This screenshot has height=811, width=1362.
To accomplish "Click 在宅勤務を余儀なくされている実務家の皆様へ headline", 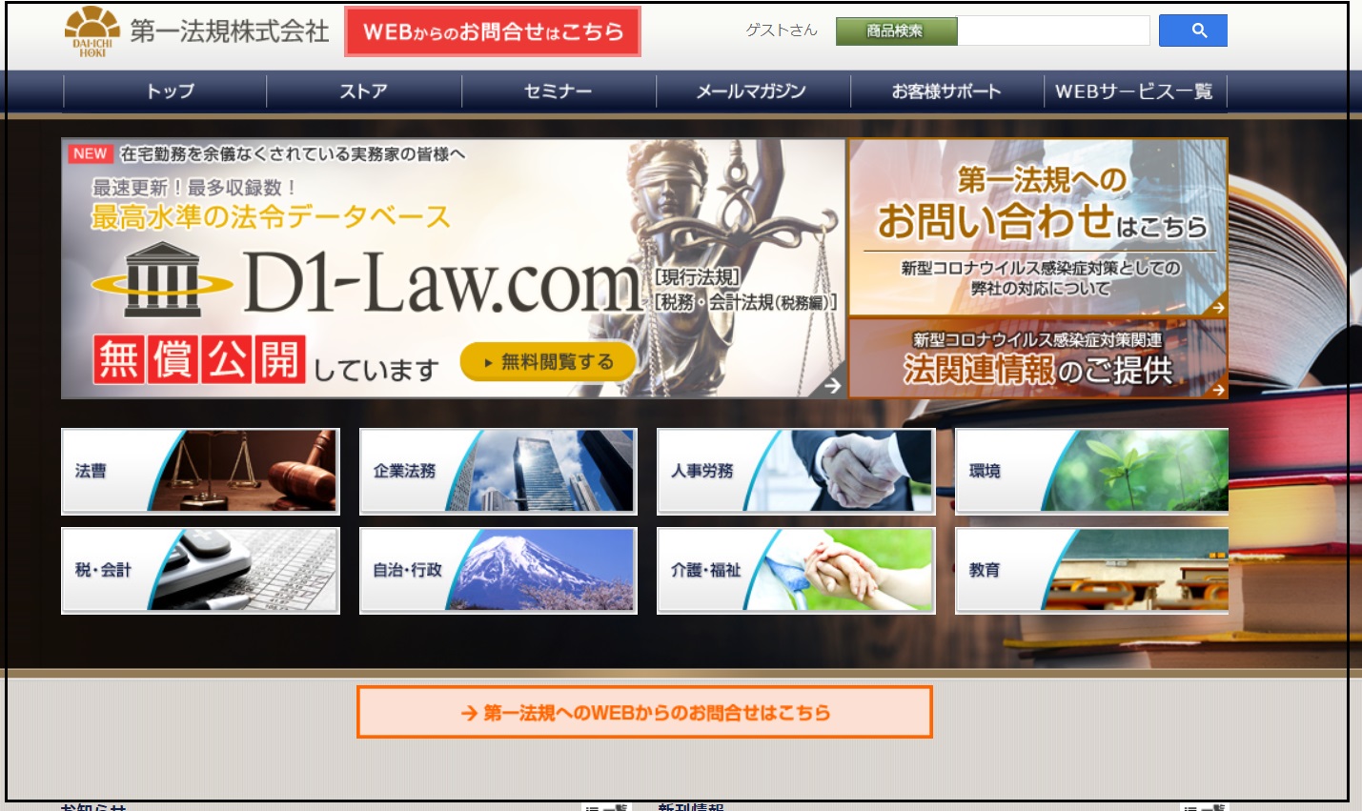I will click(x=293, y=153).
